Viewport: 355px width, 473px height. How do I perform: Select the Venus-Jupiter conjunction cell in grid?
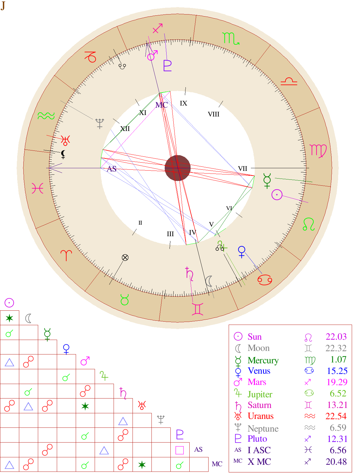[66, 377]
